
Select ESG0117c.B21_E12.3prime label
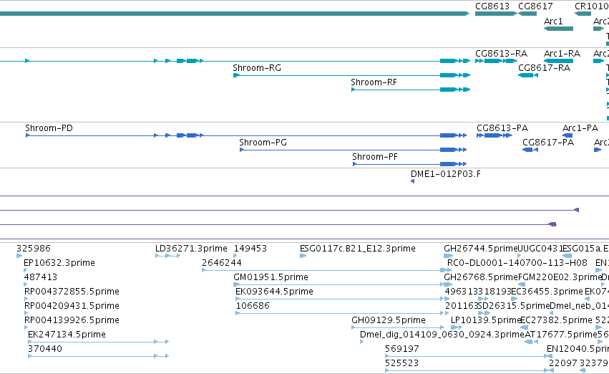(357, 249)
